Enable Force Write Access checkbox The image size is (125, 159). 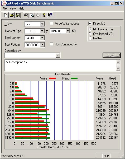point(51,24)
